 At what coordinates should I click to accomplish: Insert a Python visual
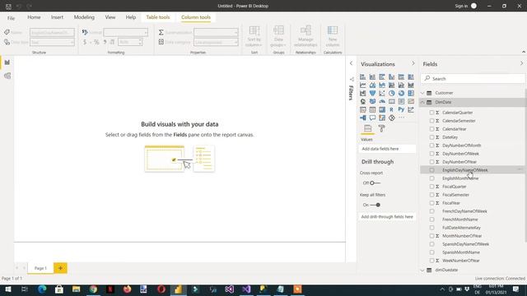point(401,109)
